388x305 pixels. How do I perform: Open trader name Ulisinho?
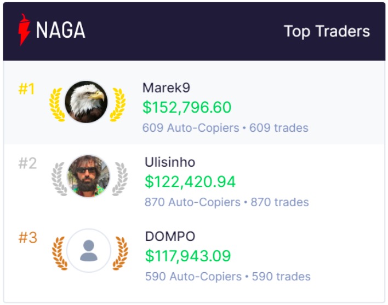tap(170, 162)
